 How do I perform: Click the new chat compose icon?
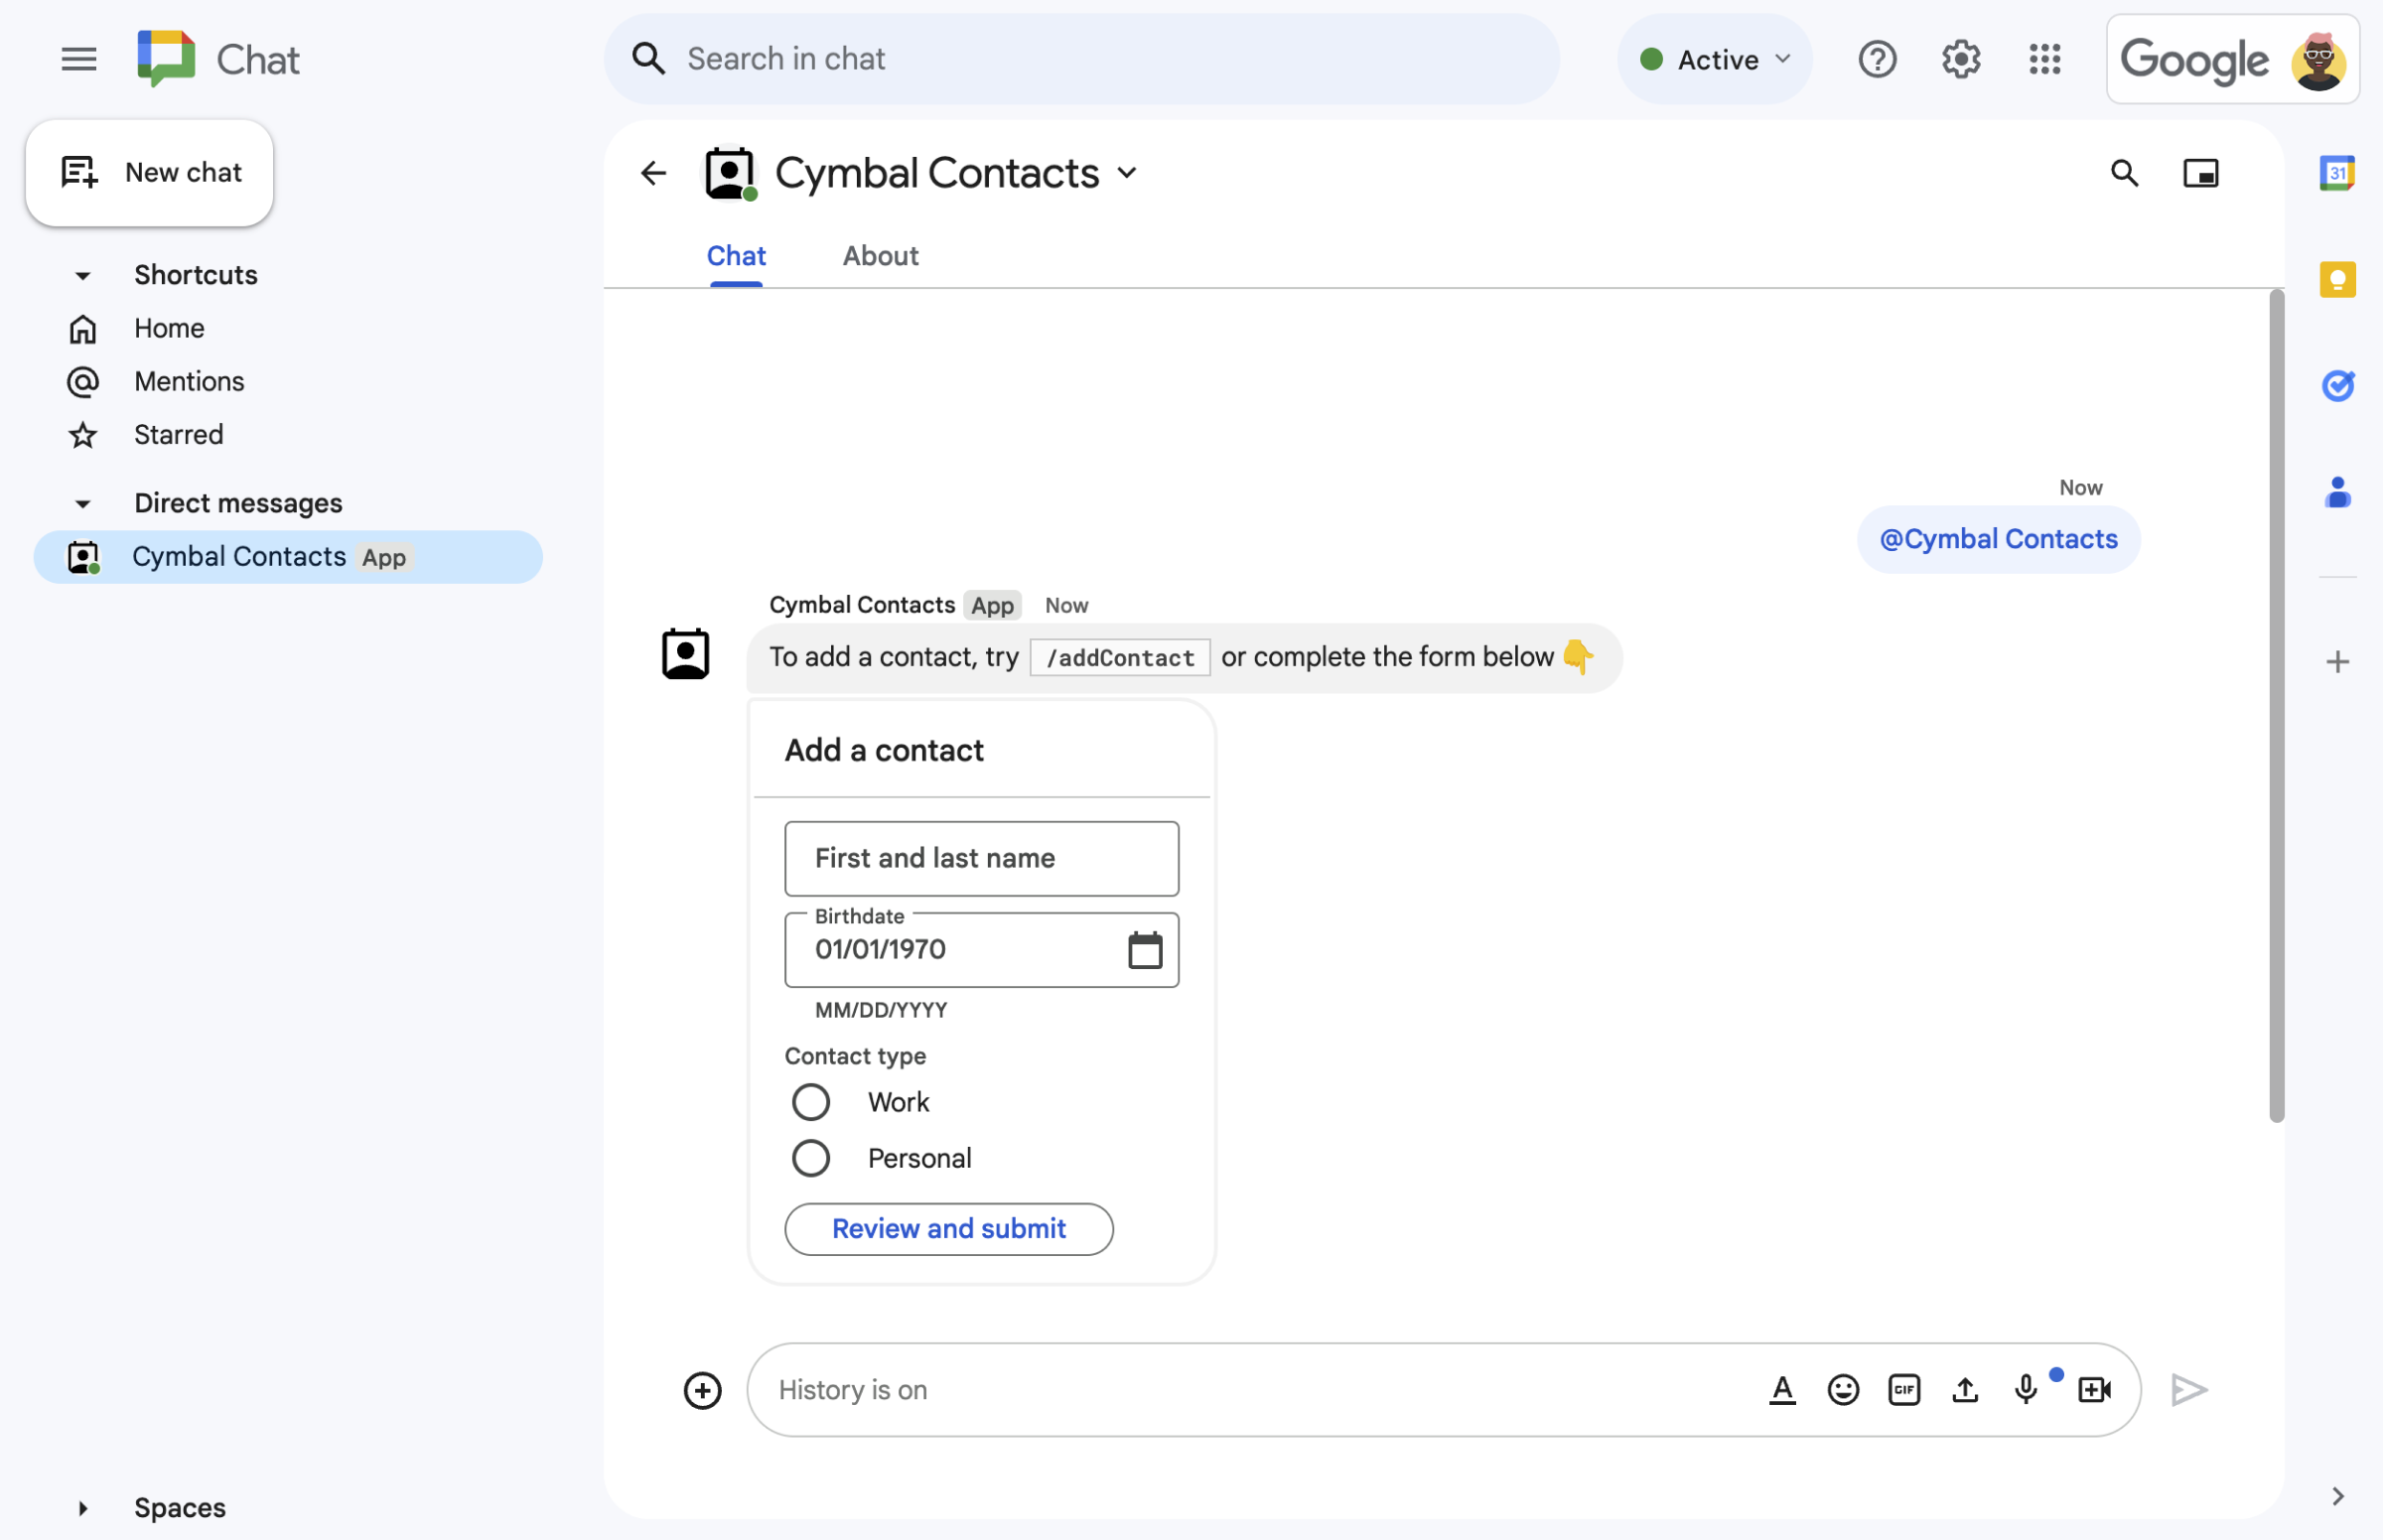coord(76,170)
